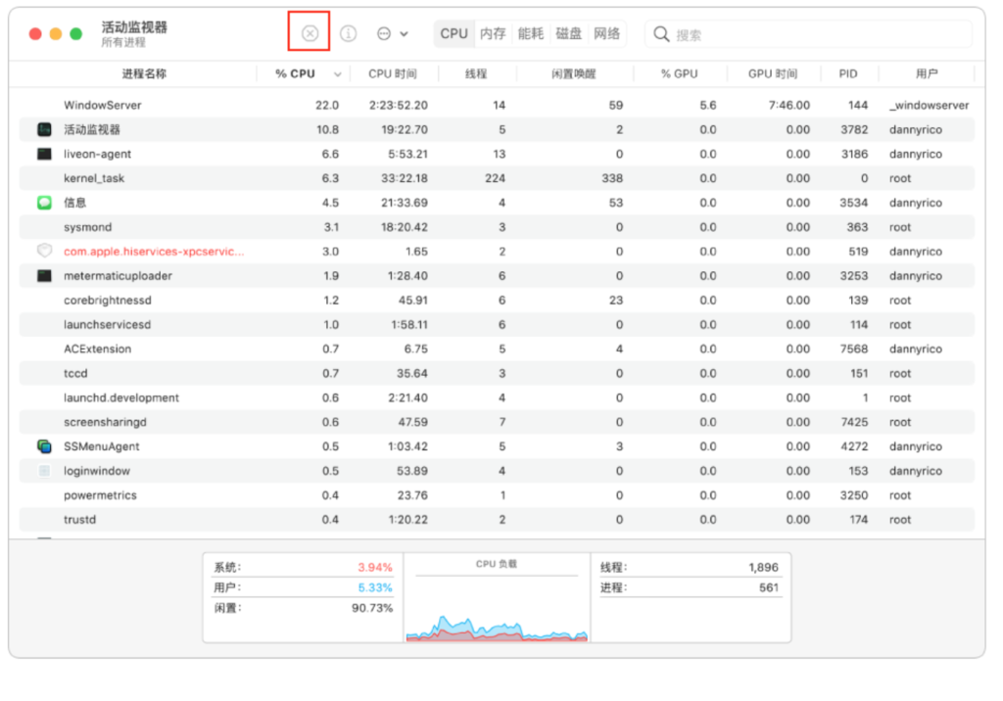Viewport: 1003px width, 701px height.
Task: Click the stop process (X) toolbar icon
Action: click(310, 33)
